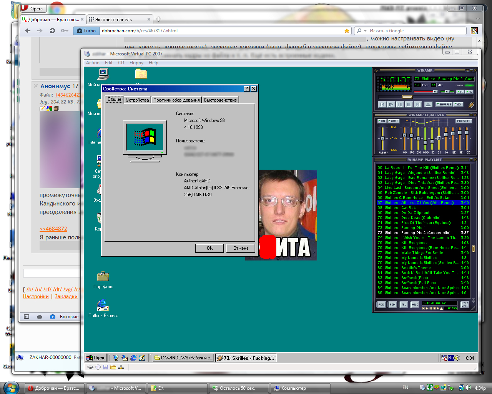Viewport: 492px width, 394px height.
Task: Click Отмена in System Properties dialog
Action: point(241,248)
